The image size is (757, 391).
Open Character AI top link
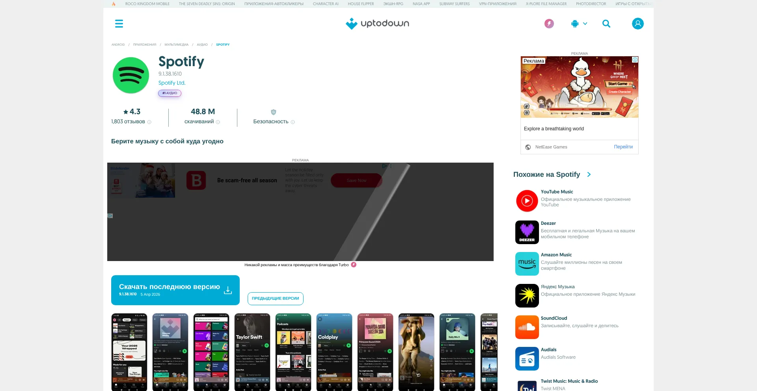click(x=326, y=4)
